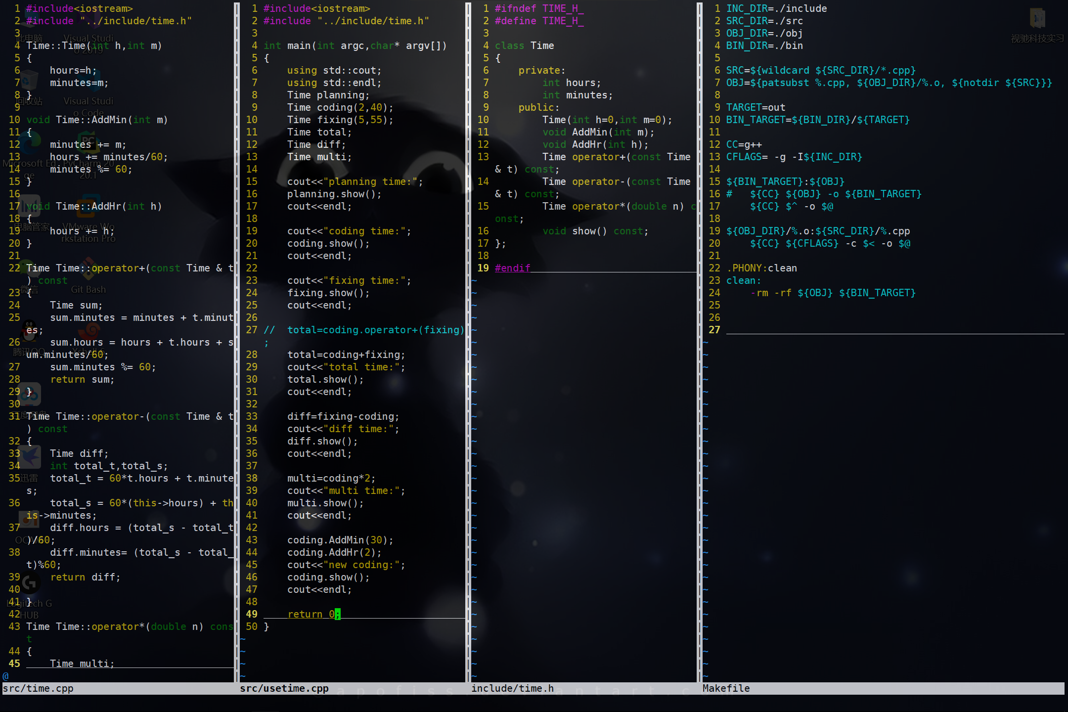The width and height of the screenshot is (1068, 712).
Task: Click the Xunlei bird desktop icon
Action: [x=29, y=457]
